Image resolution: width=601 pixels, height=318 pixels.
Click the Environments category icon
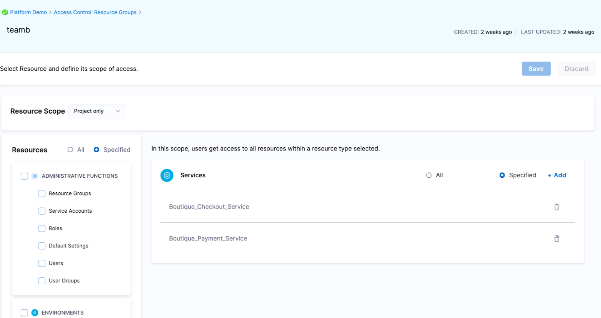point(35,312)
